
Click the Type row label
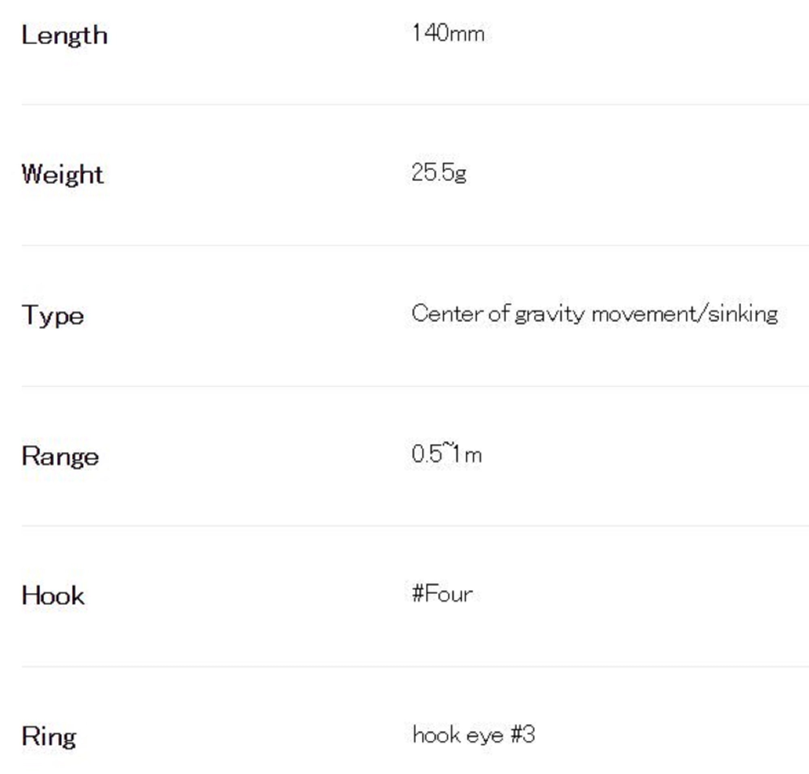[x=53, y=316]
